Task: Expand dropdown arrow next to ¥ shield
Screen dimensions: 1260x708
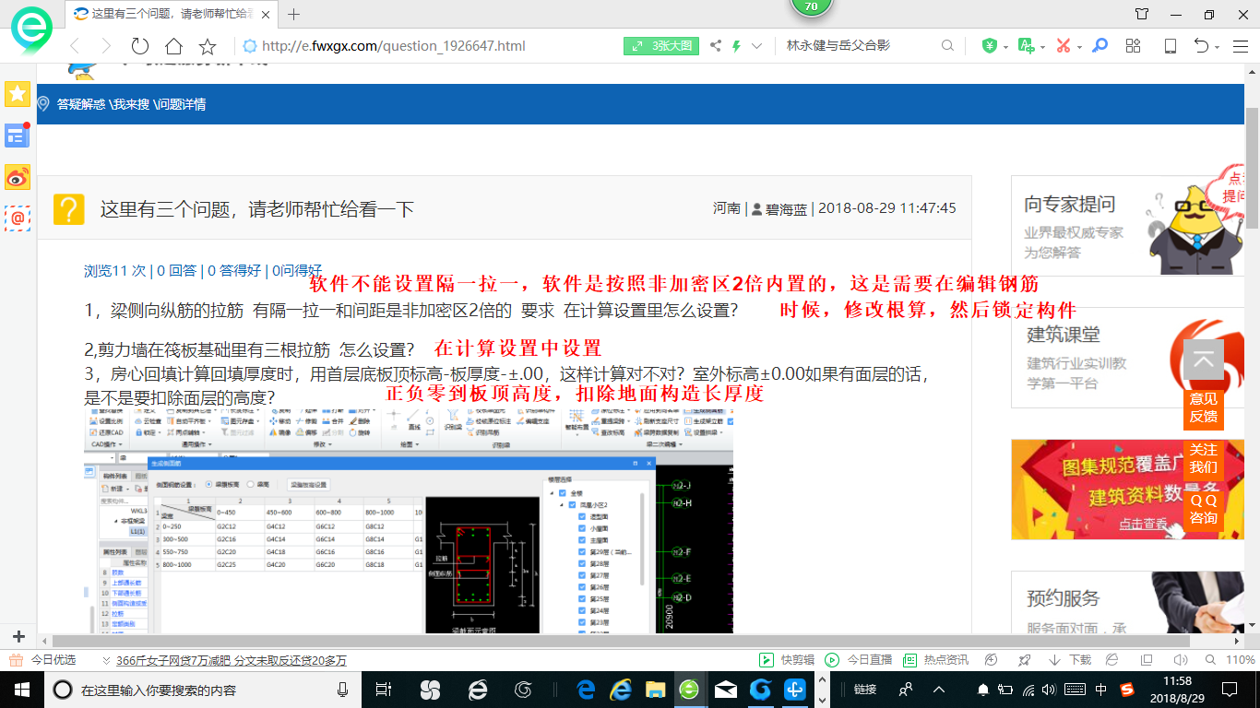Action: (1006, 47)
